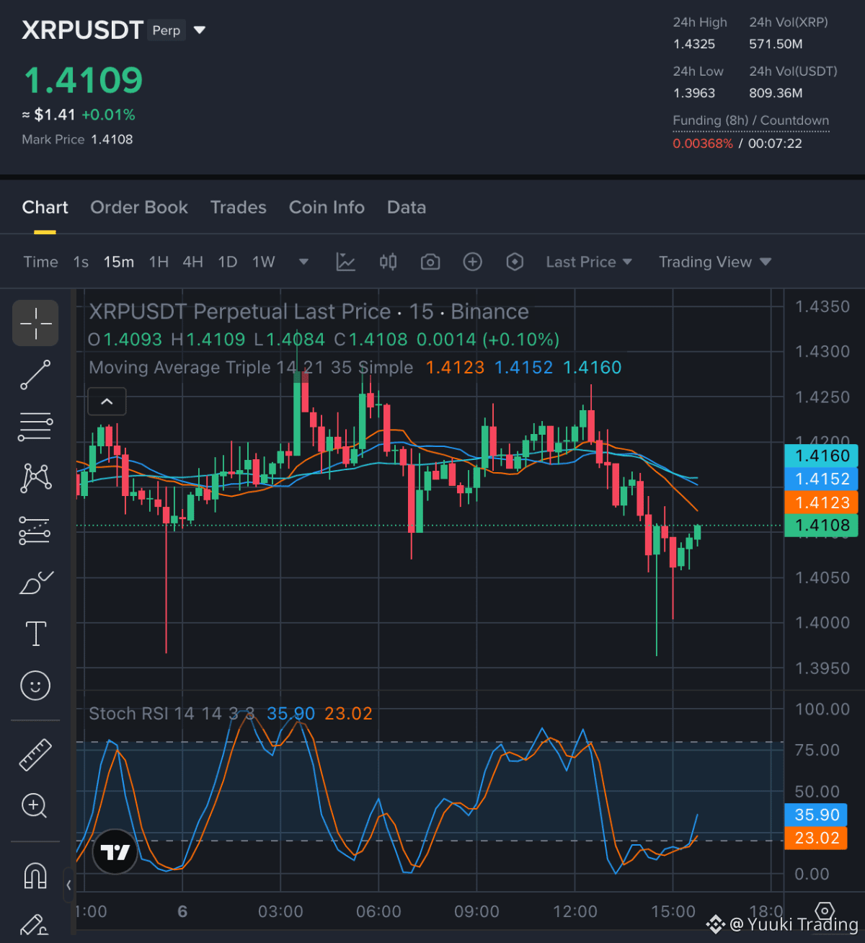The image size is (865, 943).
Task: Open the Last Price dropdown
Action: [x=589, y=262]
